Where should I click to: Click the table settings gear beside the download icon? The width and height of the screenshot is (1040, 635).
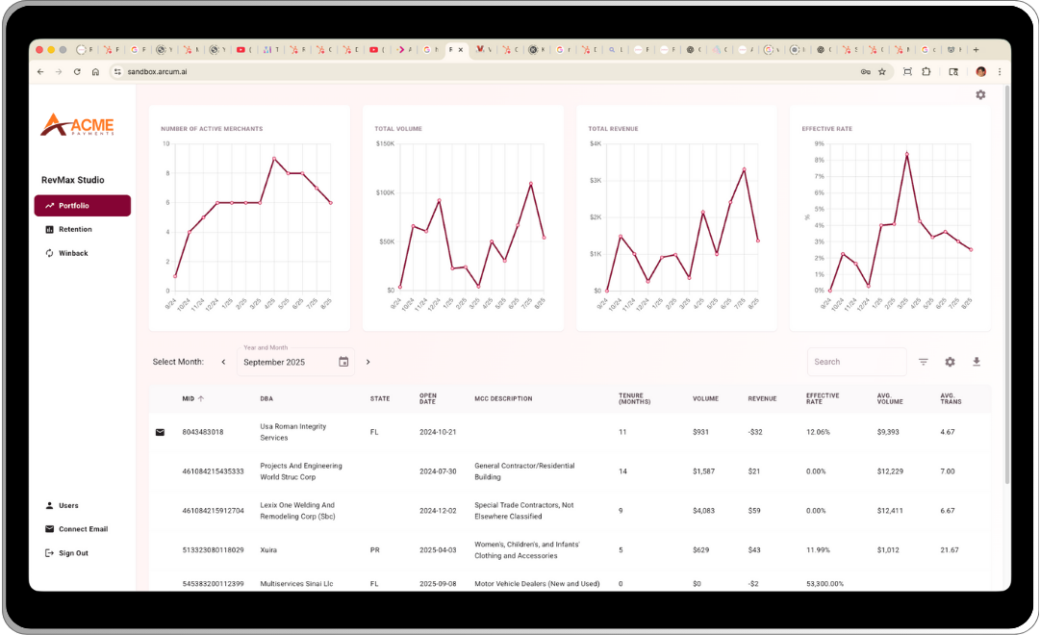(950, 362)
